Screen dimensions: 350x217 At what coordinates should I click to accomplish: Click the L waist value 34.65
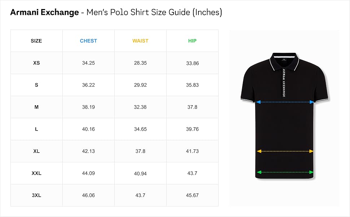coord(140,129)
